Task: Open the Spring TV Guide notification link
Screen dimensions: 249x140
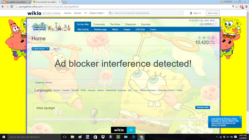Action: coord(225,122)
